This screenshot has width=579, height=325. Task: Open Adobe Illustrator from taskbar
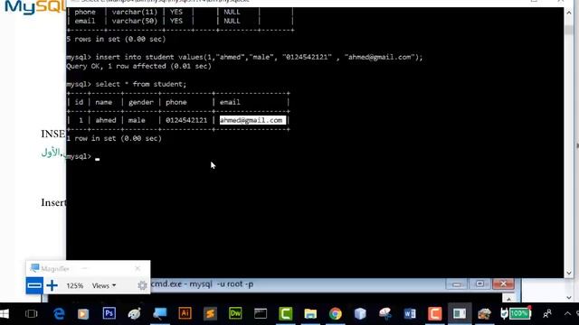tap(185, 313)
